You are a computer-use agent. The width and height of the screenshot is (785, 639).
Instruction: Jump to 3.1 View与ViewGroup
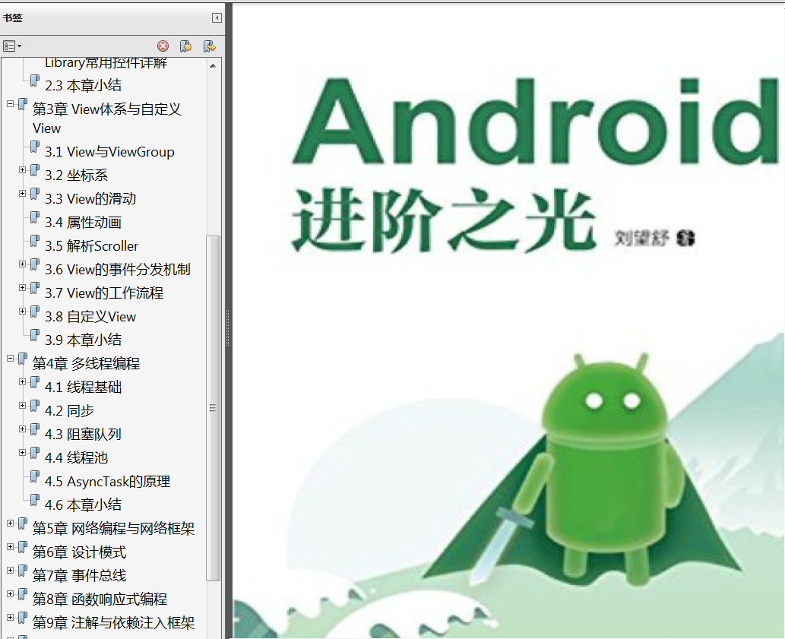click(x=109, y=152)
